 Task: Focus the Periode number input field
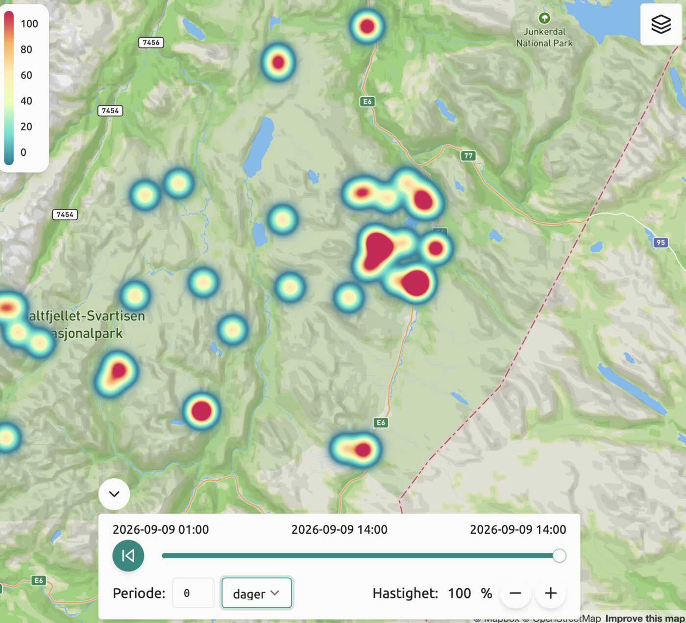point(193,593)
